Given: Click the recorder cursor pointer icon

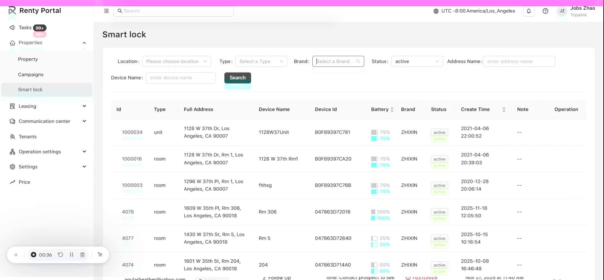Looking at the screenshot, I should [x=100, y=255].
